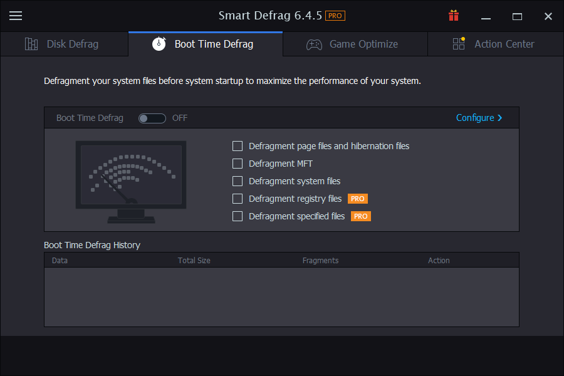564x376 pixels.
Task: Sort history by Total Size column
Action: (x=194, y=260)
